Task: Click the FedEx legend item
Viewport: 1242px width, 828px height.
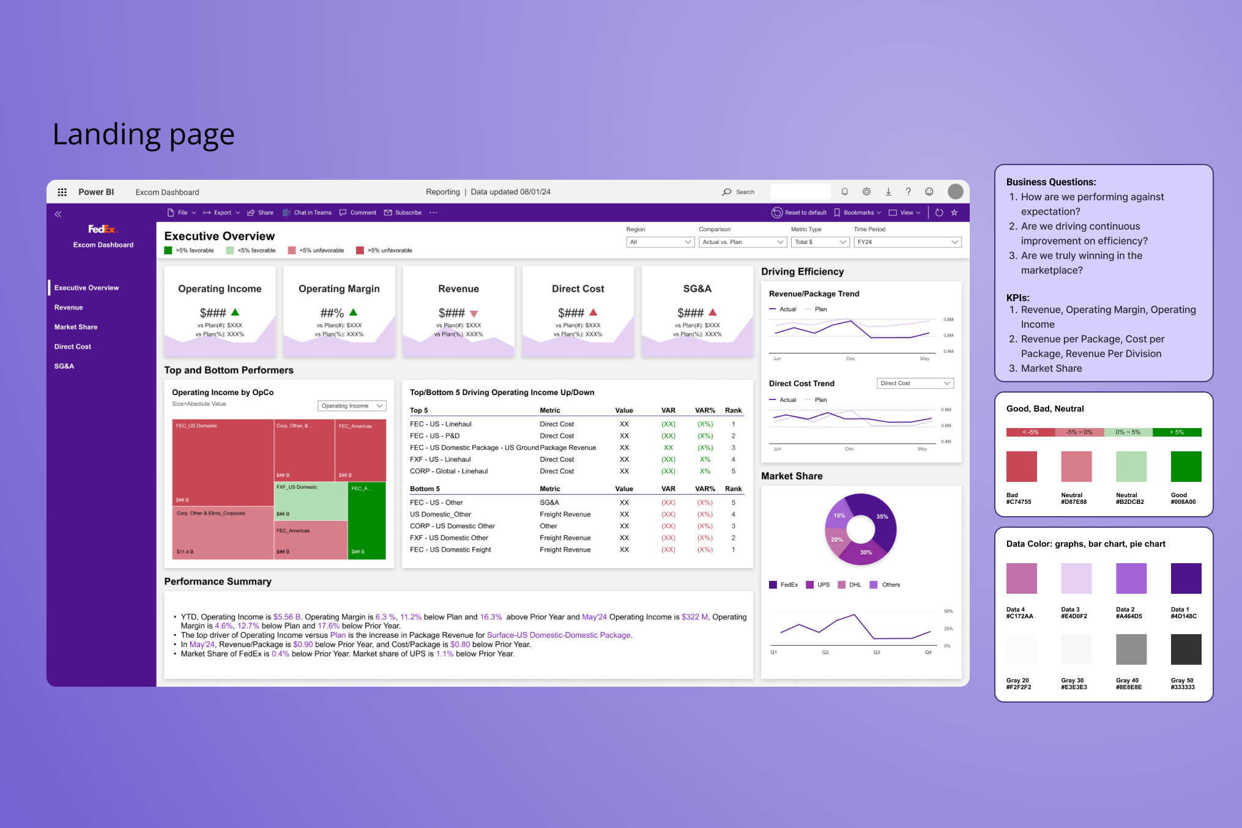Action: 783,585
